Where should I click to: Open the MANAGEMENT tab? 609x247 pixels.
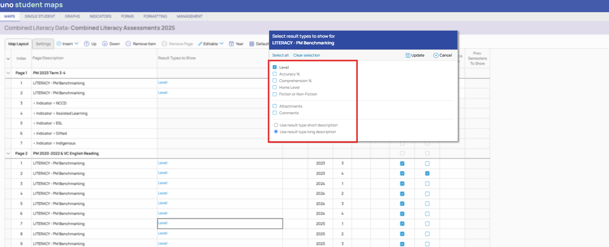190,16
